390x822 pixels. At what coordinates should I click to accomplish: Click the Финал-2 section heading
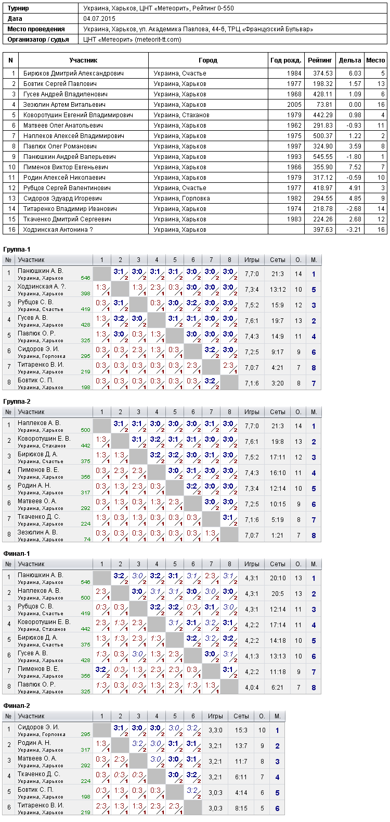point(17,706)
